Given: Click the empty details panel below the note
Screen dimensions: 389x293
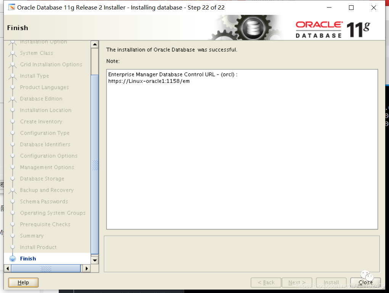Looking at the screenshot, I should coord(242,254).
